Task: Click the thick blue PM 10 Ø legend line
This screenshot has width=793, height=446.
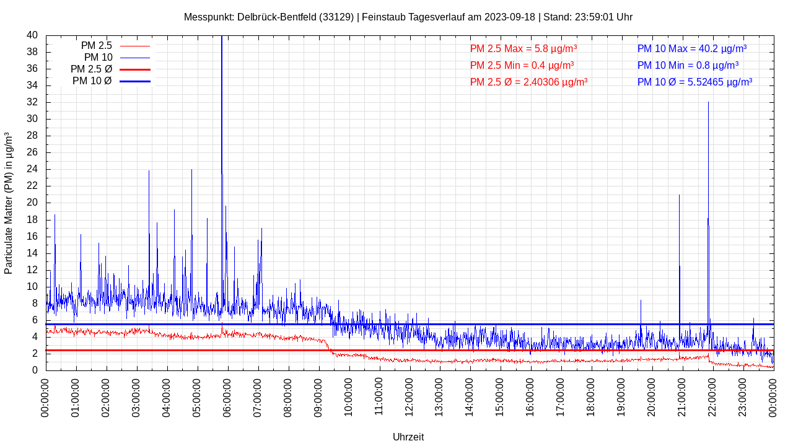Action: click(x=134, y=81)
